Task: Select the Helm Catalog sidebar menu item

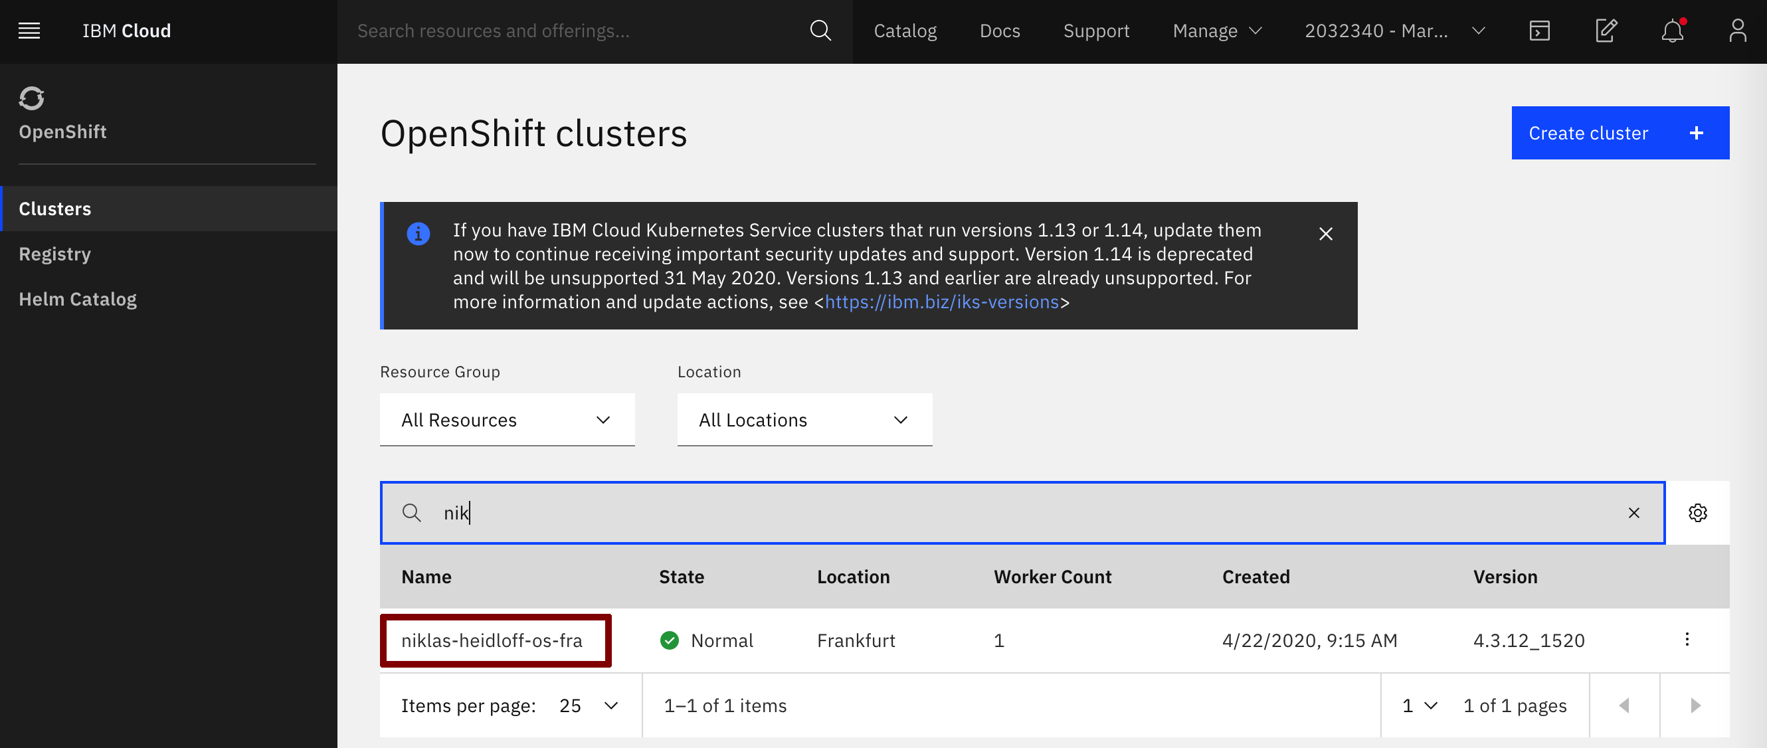Action: tap(78, 298)
